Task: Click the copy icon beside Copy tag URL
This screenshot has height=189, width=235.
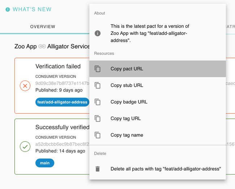Action: point(98,119)
